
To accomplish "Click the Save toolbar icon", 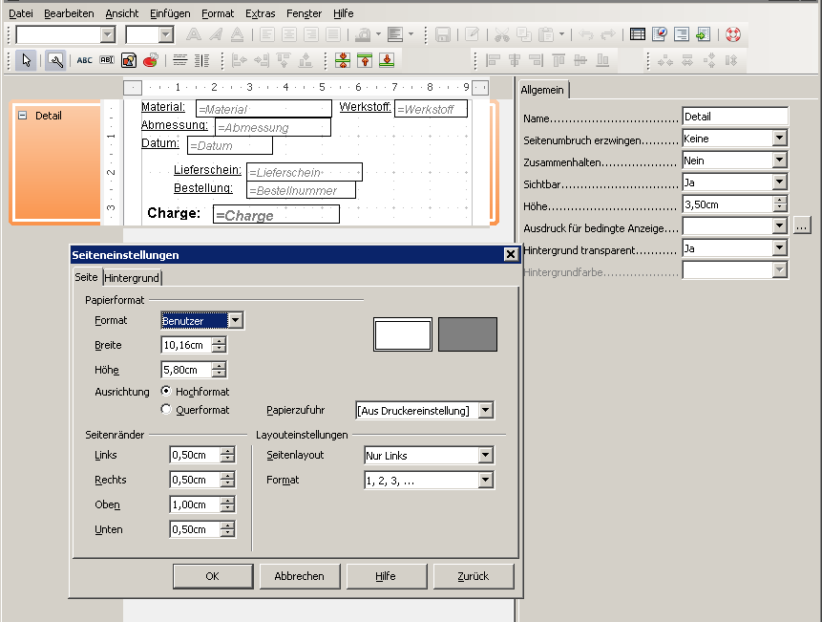I will coord(443,34).
